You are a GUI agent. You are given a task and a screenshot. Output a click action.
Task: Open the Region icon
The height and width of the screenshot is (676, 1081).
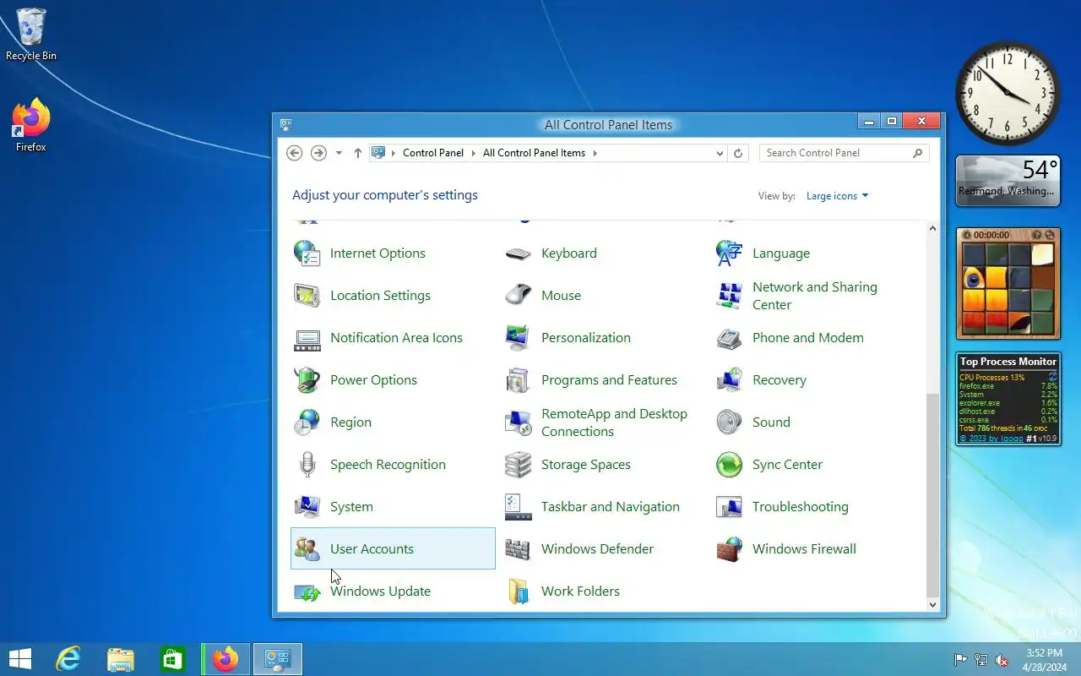(x=307, y=422)
